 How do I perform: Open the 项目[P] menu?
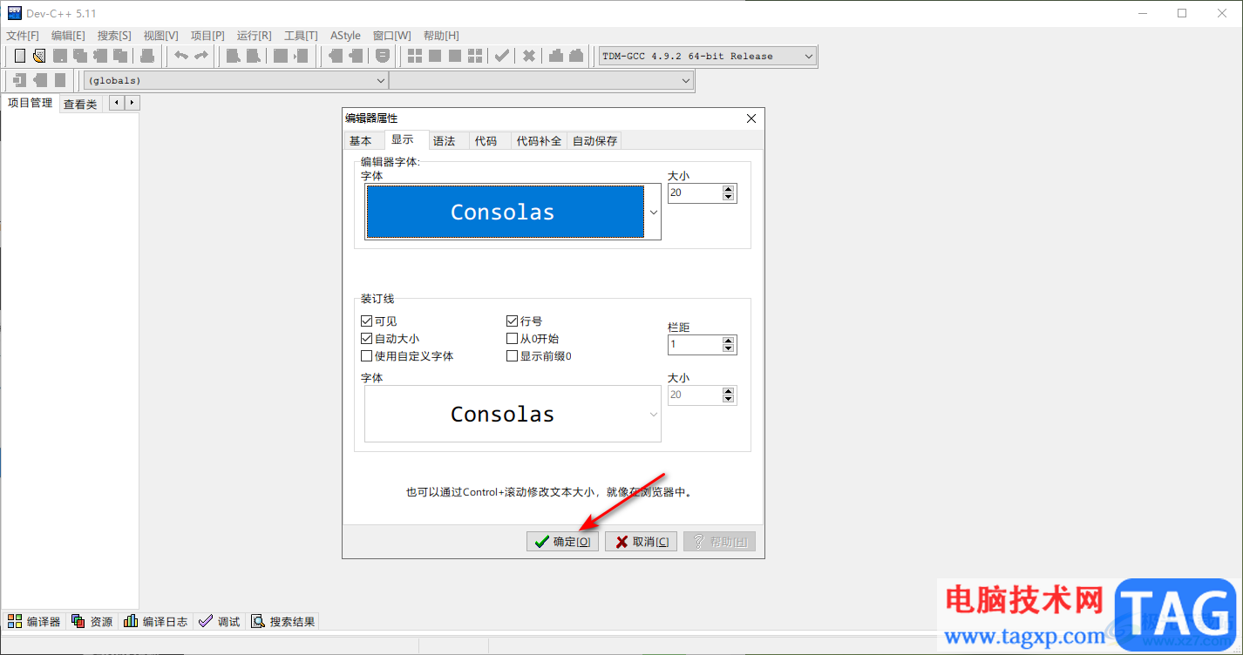[x=207, y=36]
